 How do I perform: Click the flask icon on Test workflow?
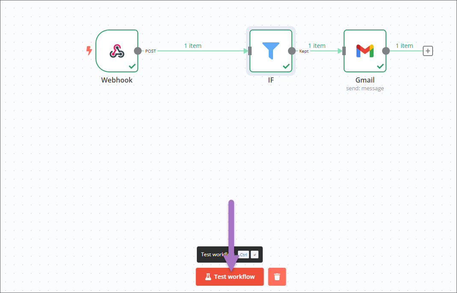[x=208, y=277]
